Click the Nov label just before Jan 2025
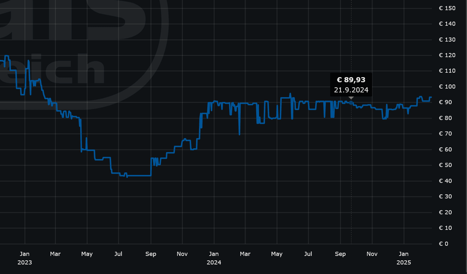Screen dimensions: 467x274 (x=372, y=254)
